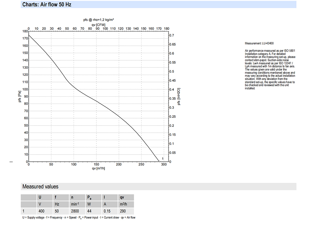Click the table header cell 'n'
Image resolution: width=312 pixels, height=226 pixels.
click(77, 197)
